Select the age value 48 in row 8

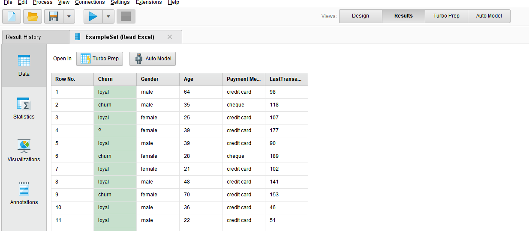pos(201,182)
